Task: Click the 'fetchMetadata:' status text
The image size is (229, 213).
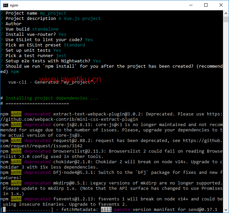Action: pyautogui.click(x=80, y=210)
